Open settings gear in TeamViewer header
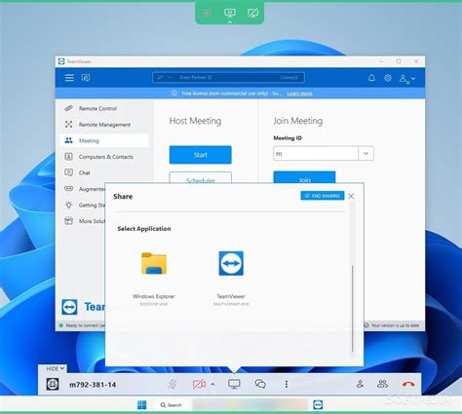Image resolution: width=462 pixels, height=414 pixels. [388, 78]
